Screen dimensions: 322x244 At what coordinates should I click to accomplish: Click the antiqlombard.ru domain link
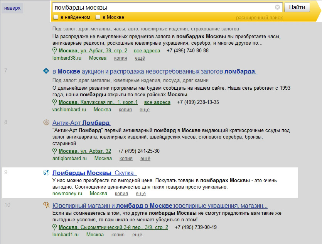pos(69,159)
